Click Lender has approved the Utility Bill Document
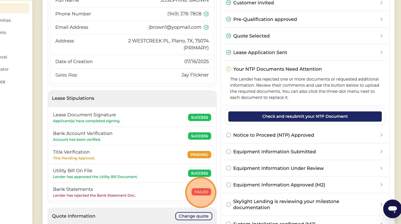This screenshot has width=401, height=224. click(x=95, y=177)
